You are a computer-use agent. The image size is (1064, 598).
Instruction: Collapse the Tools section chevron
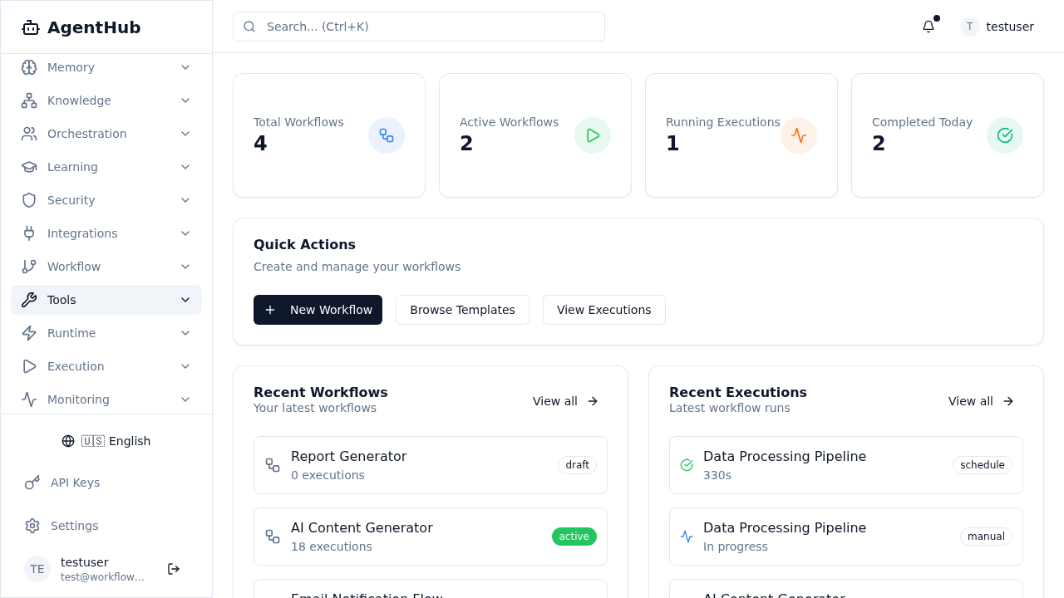tap(185, 300)
